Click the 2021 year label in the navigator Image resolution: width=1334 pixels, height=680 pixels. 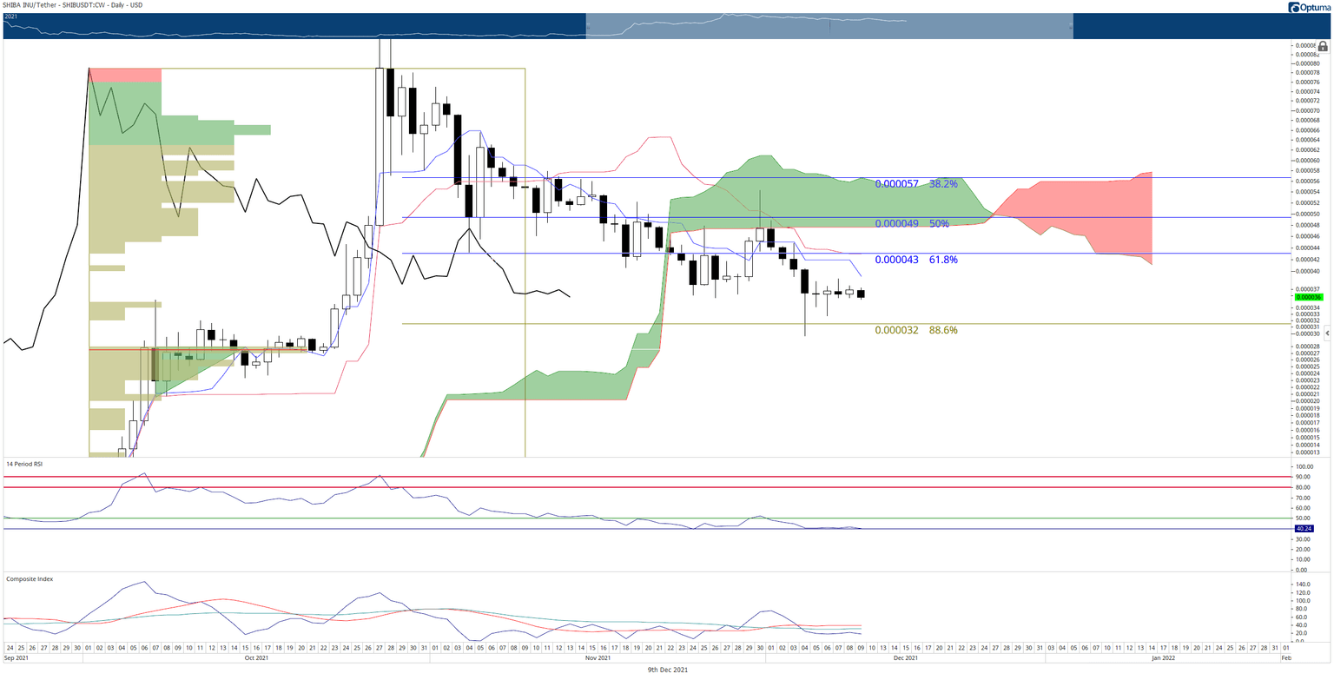tap(12, 17)
